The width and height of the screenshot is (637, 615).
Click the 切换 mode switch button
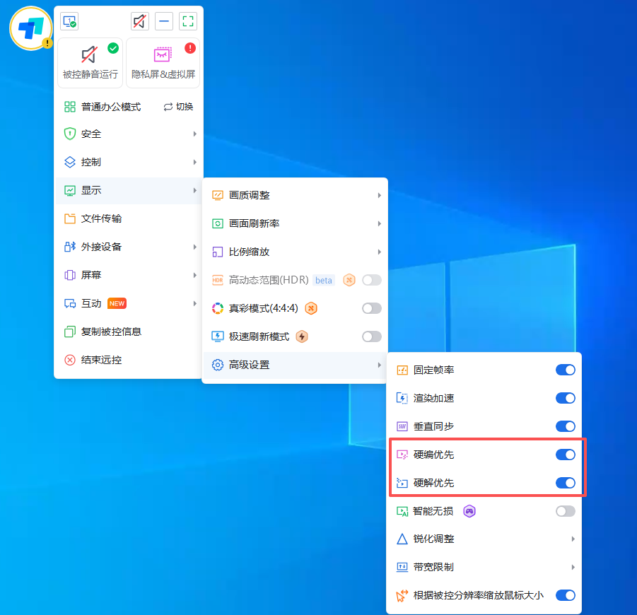coord(178,107)
